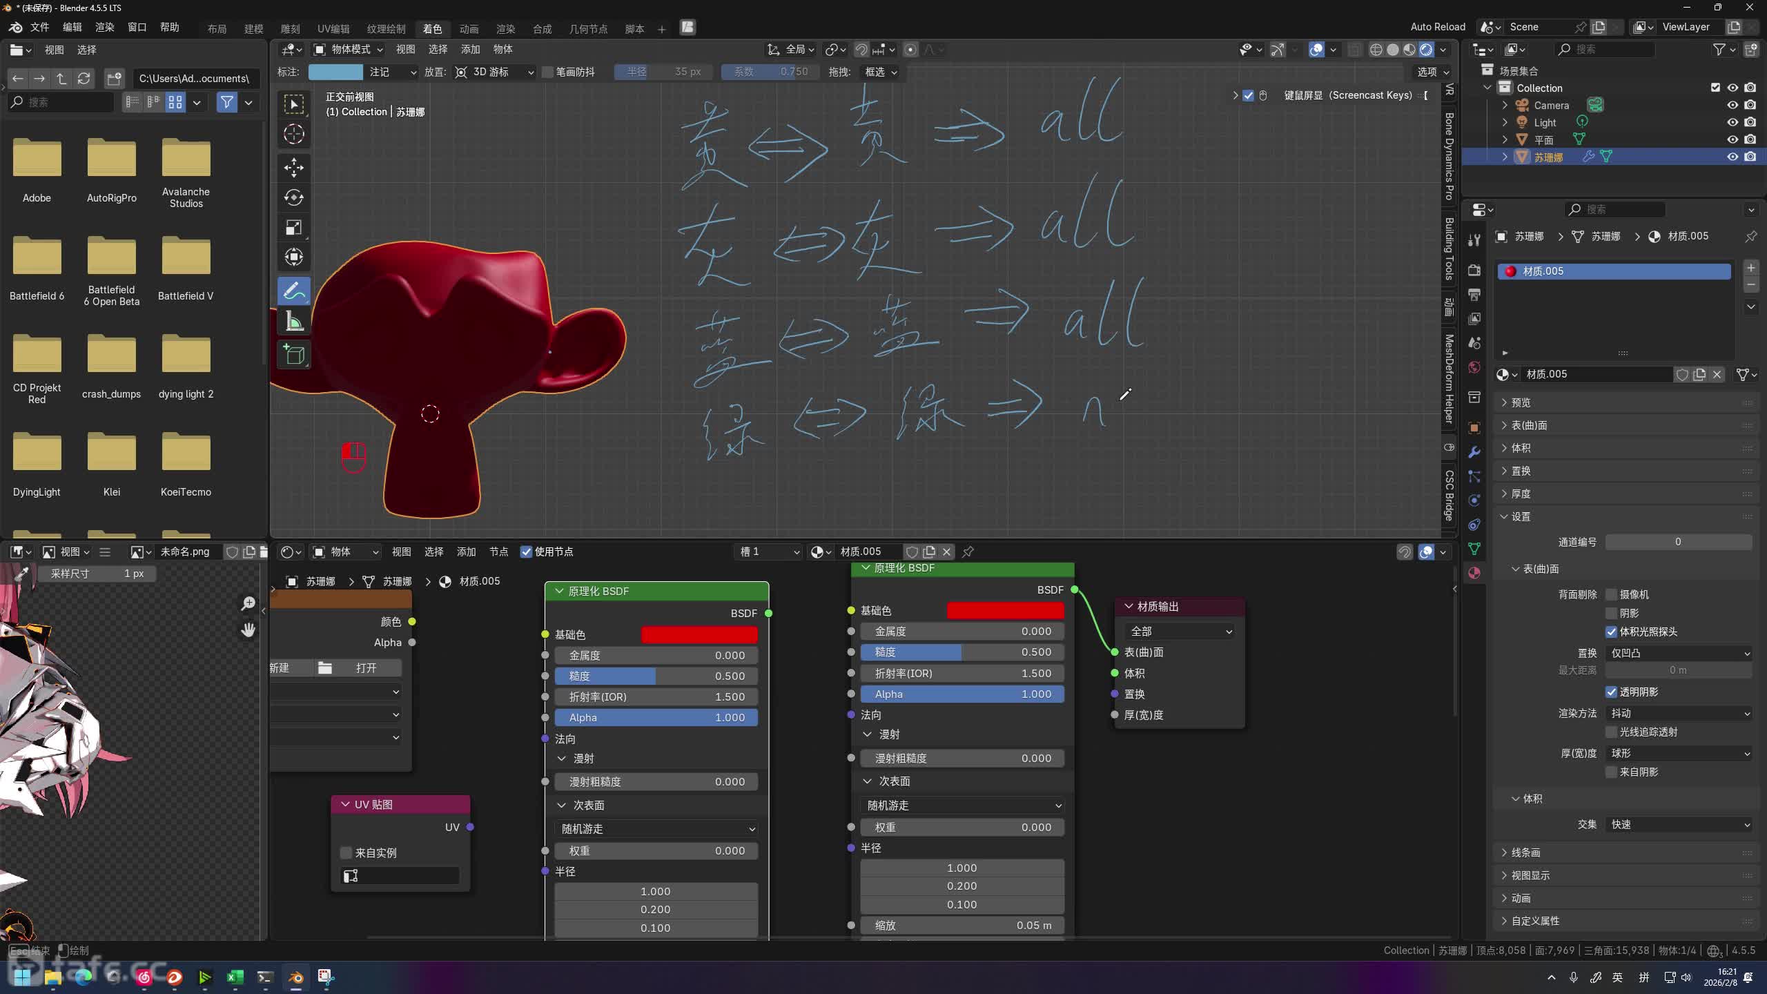
Task: Switch to the UV编辑 workspace tab
Action: point(333,28)
